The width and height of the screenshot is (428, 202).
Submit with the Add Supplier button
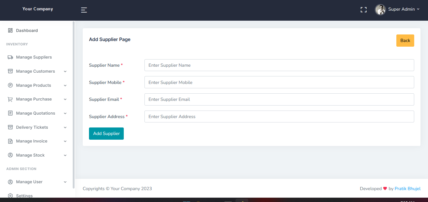[106, 133]
